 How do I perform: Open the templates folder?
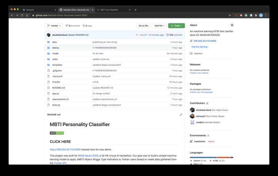[57, 65]
